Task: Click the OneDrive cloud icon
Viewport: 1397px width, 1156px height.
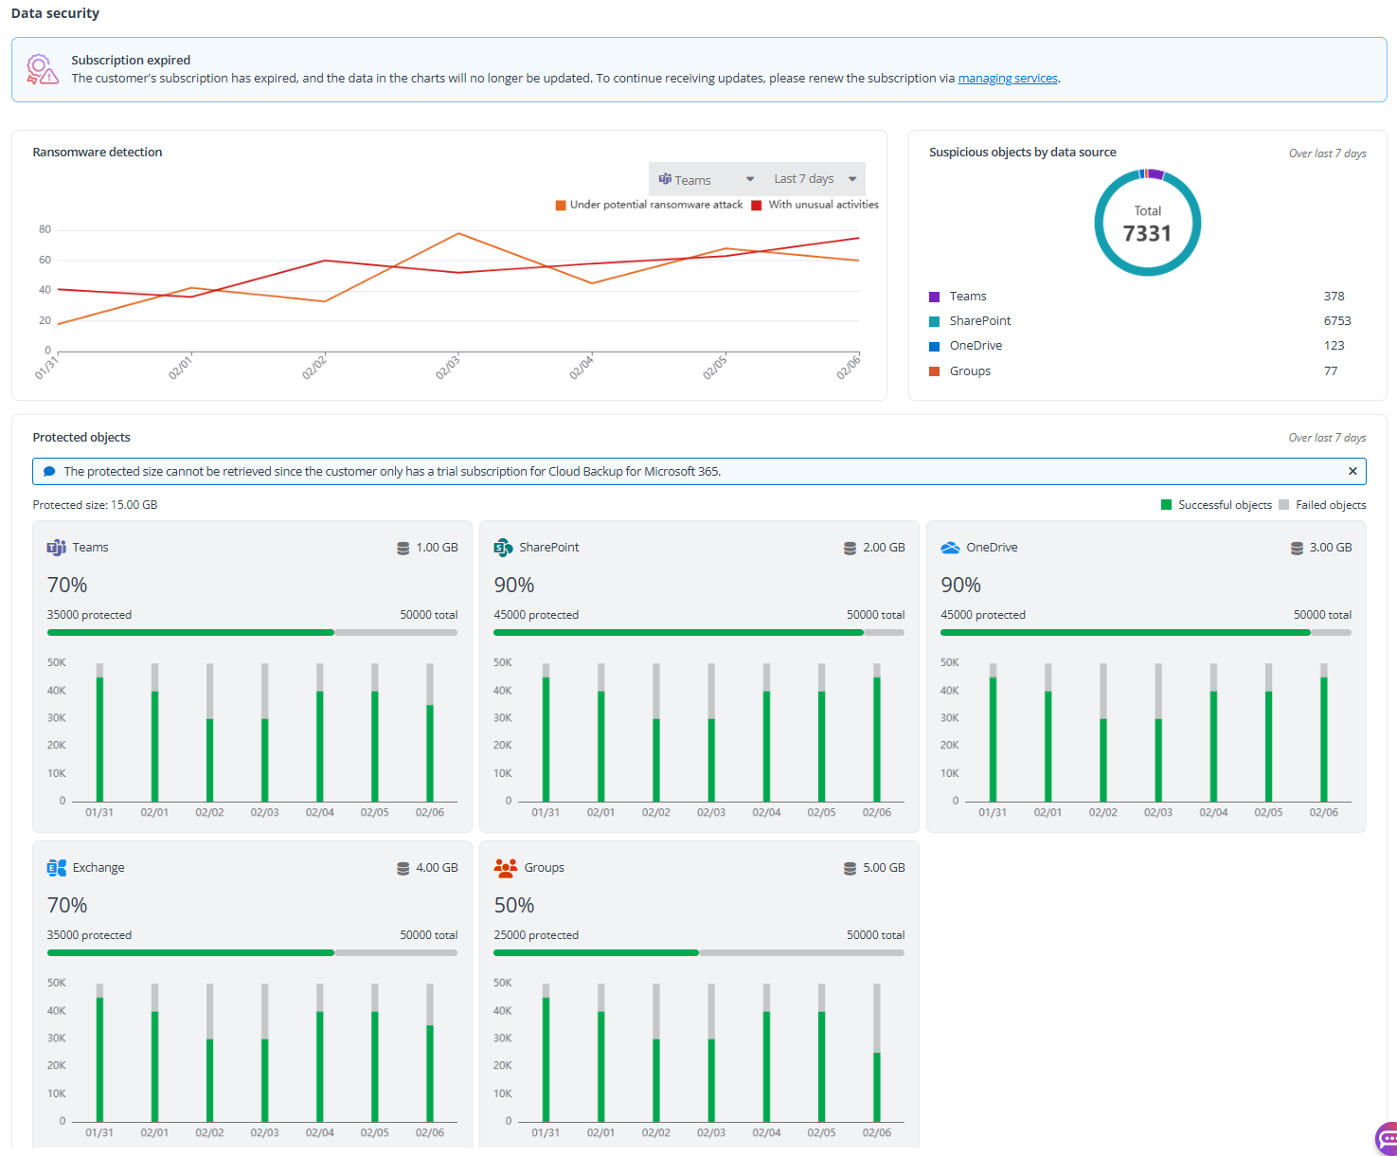Action: pyautogui.click(x=950, y=548)
